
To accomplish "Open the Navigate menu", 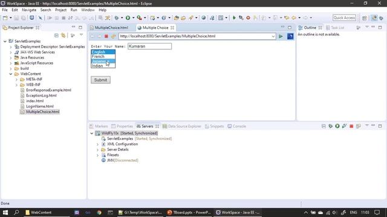I will click(29, 10).
